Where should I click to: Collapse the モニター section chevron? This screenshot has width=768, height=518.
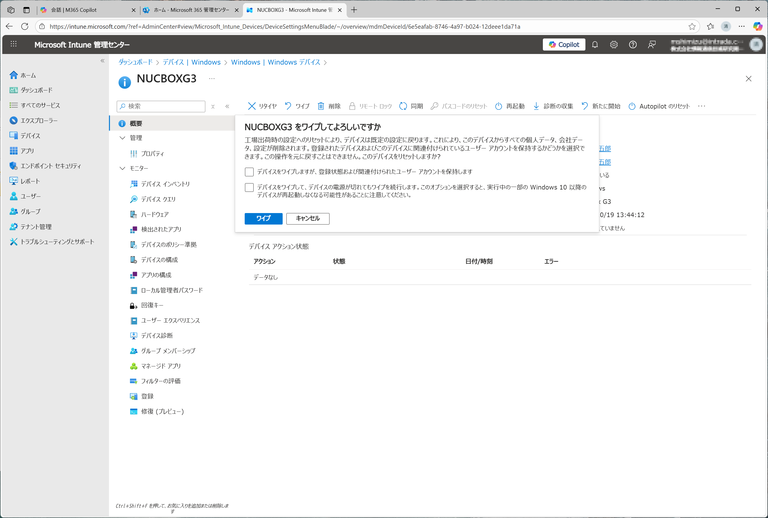tap(122, 168)
